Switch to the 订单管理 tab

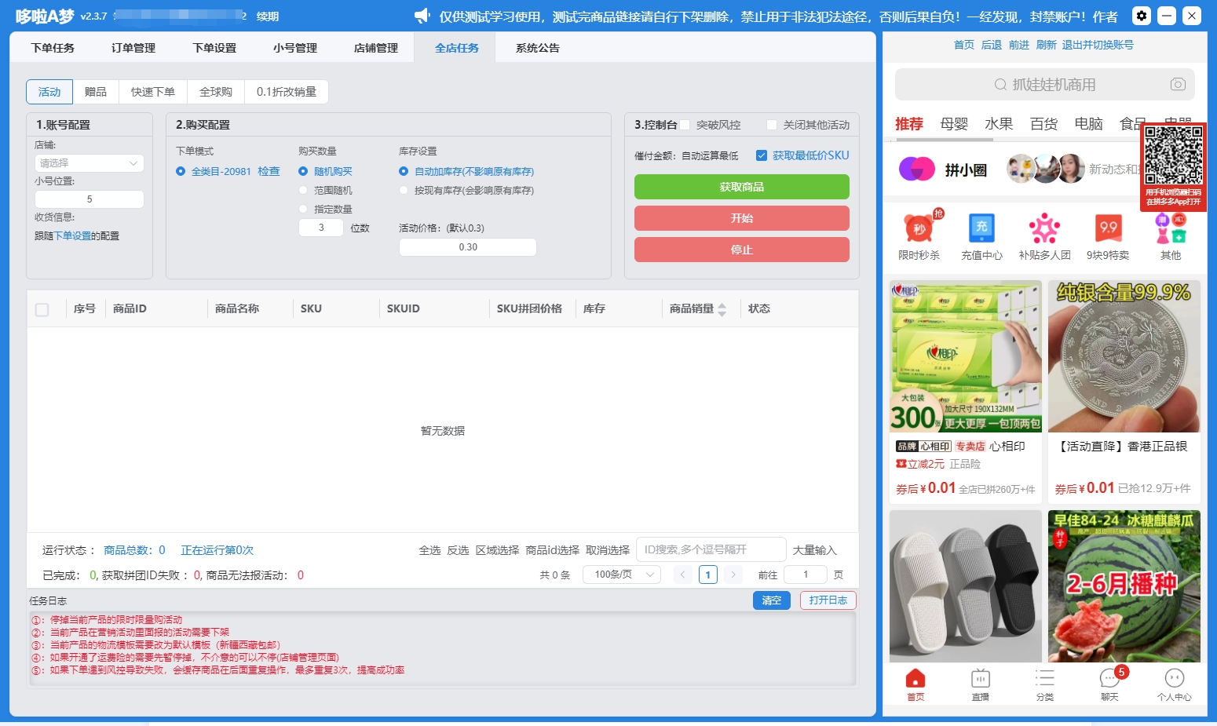coord(133,48)
